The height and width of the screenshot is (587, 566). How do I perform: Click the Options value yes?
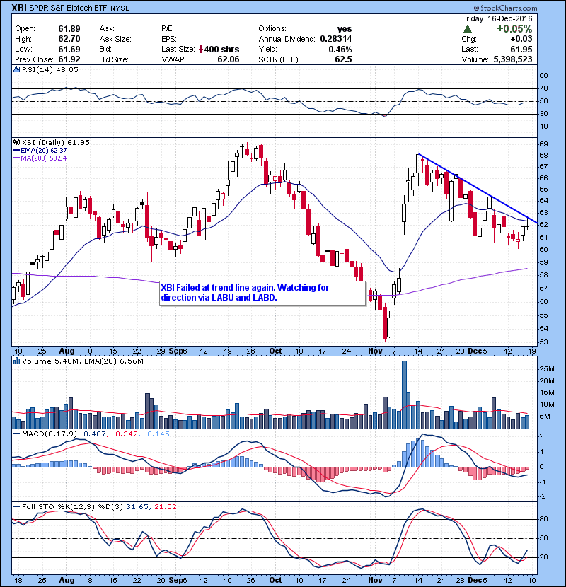345,29
